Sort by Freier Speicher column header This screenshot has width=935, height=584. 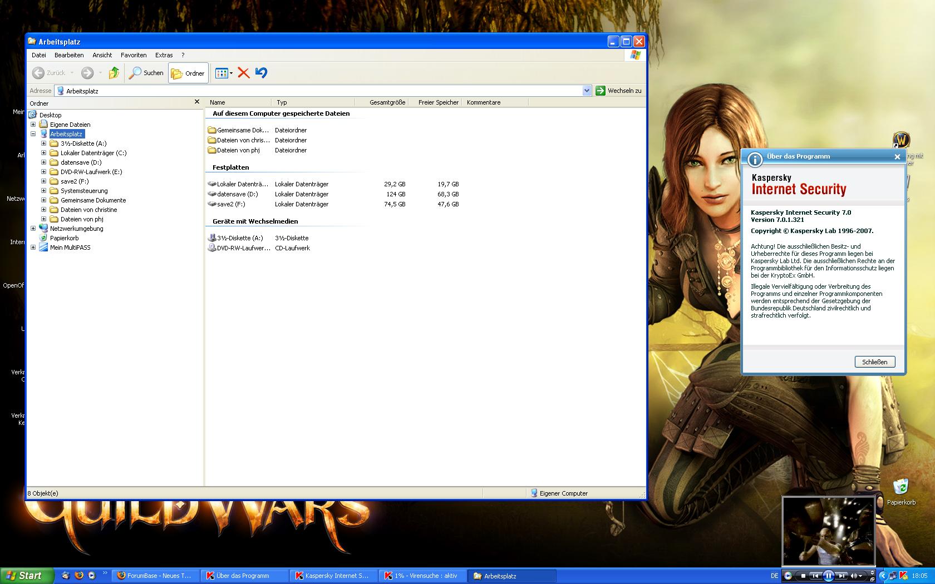[435, 102]
